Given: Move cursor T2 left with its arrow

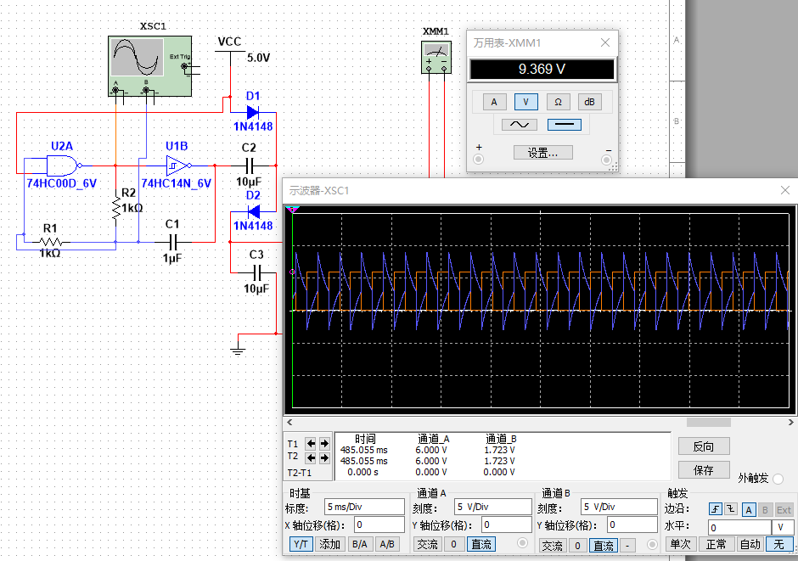Looking at the screenshot, I should 311,457.
